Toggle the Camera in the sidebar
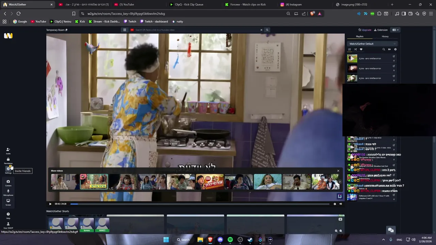The height and width of the screenshot is (245, 436). (8, 183)
